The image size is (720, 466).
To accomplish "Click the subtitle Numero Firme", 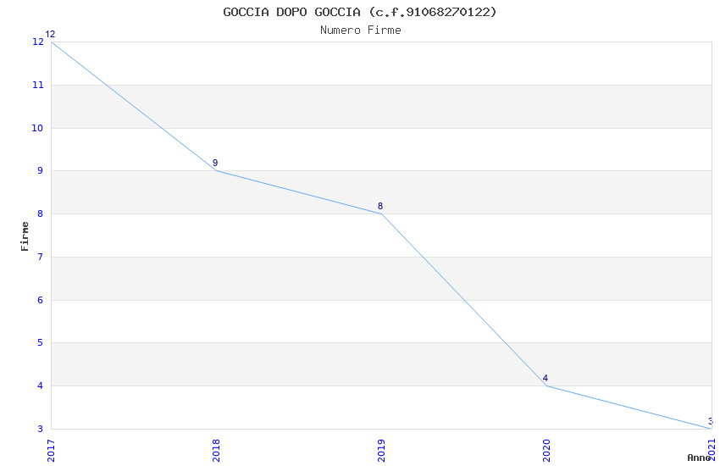I will [361, 31].
